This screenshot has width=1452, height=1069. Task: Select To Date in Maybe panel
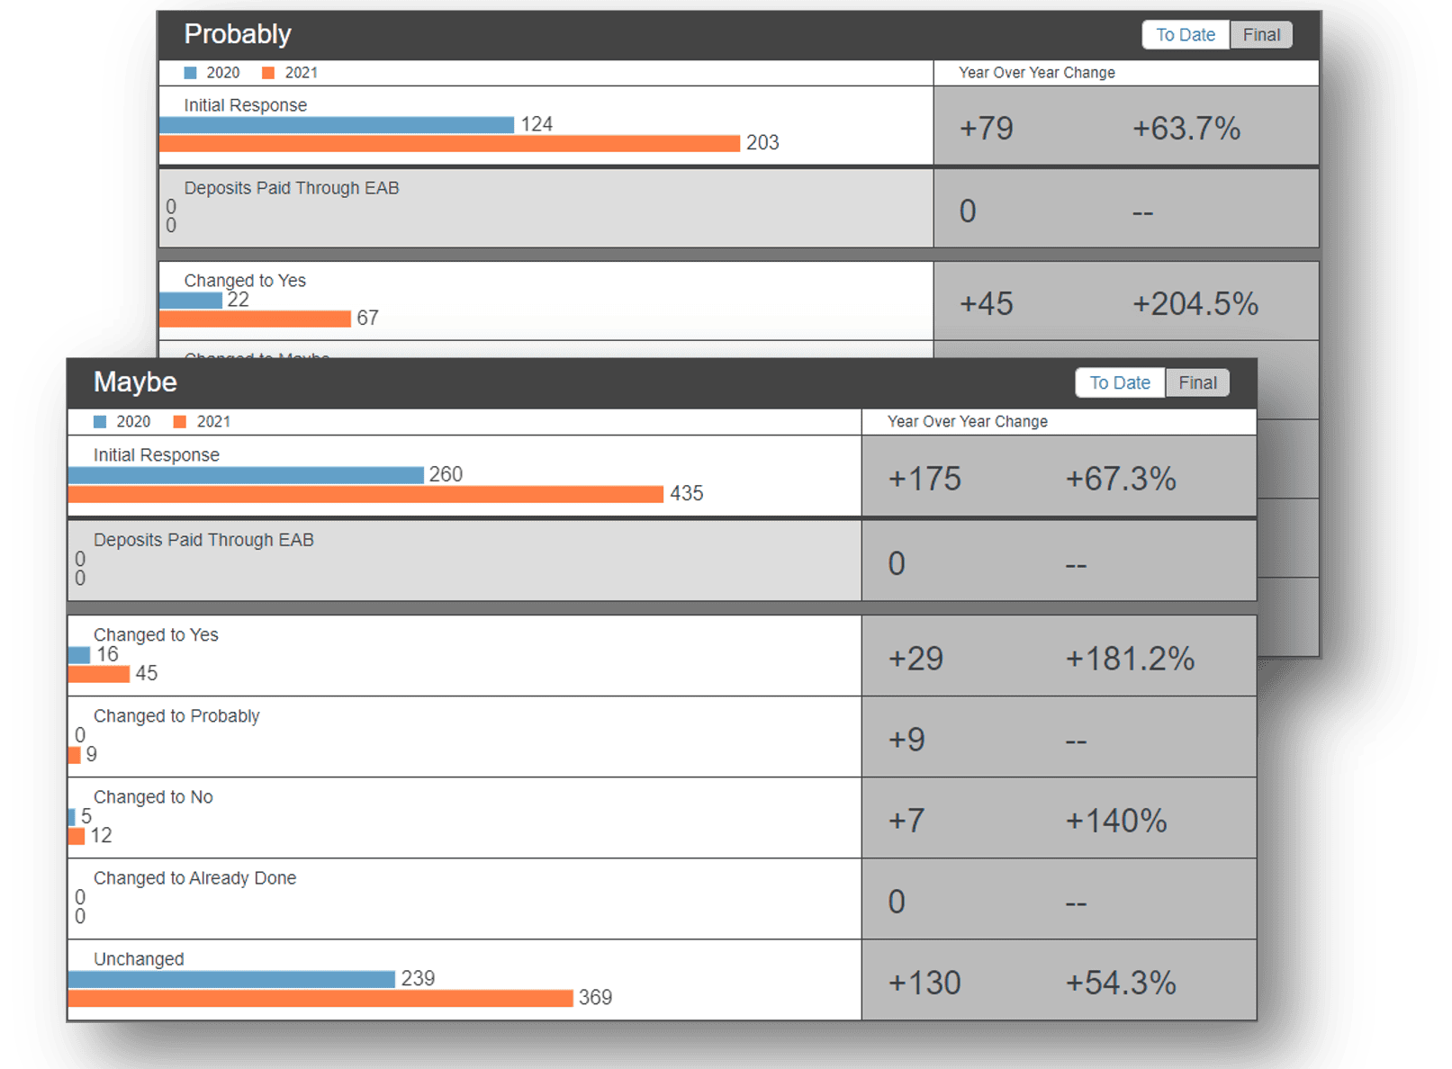(1120, 383)
